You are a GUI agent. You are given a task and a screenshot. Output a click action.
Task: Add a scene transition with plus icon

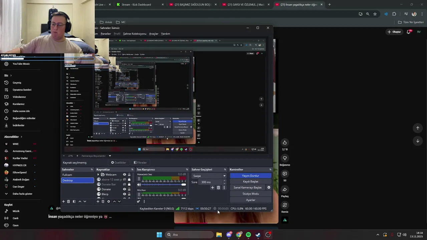click(212, 188)
